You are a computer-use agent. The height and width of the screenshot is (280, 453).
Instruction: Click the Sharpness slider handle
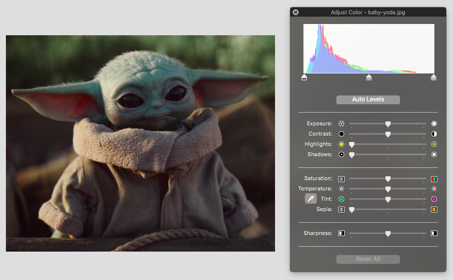click(x=388, y=234)
